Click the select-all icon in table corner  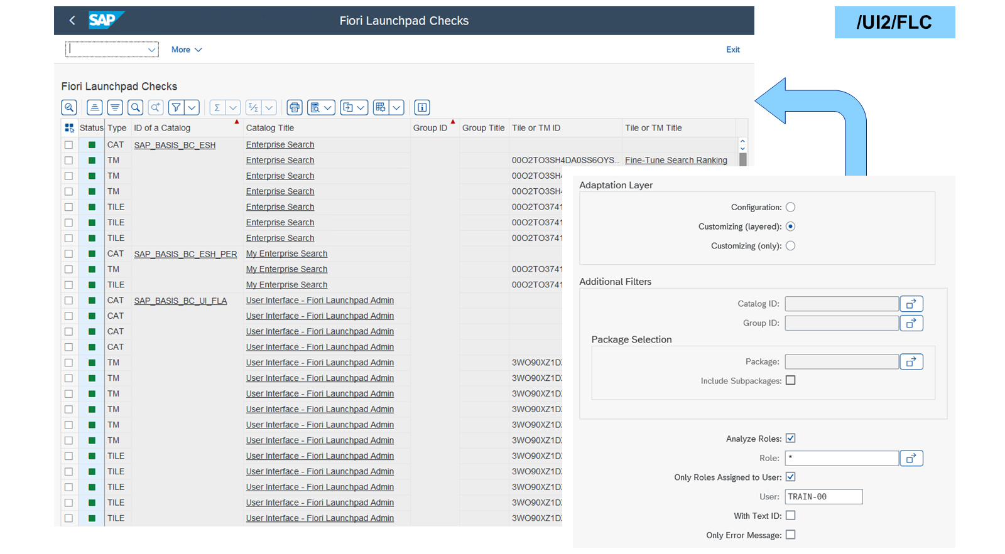69,128
